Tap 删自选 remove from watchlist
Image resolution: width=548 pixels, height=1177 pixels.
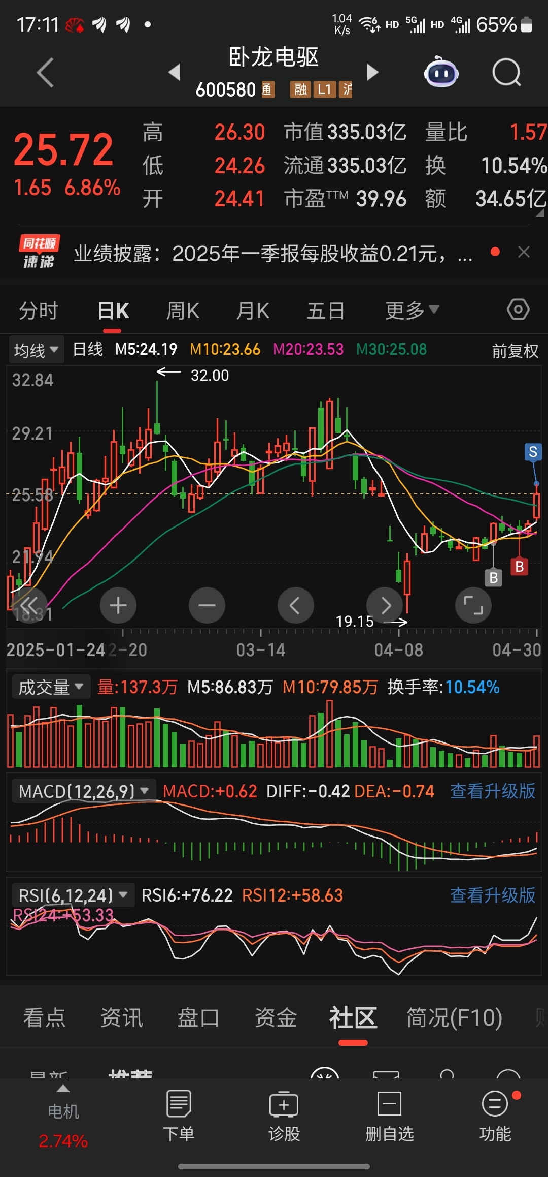(x=390, y=1116)
